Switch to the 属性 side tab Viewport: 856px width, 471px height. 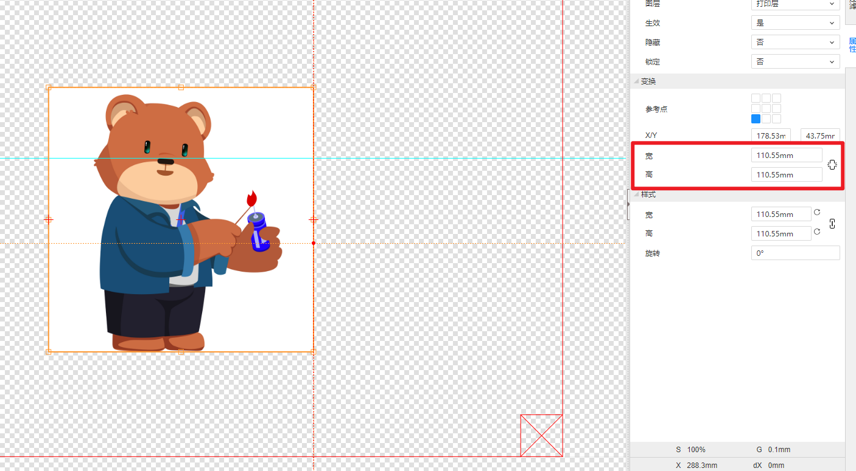(852, 45)
